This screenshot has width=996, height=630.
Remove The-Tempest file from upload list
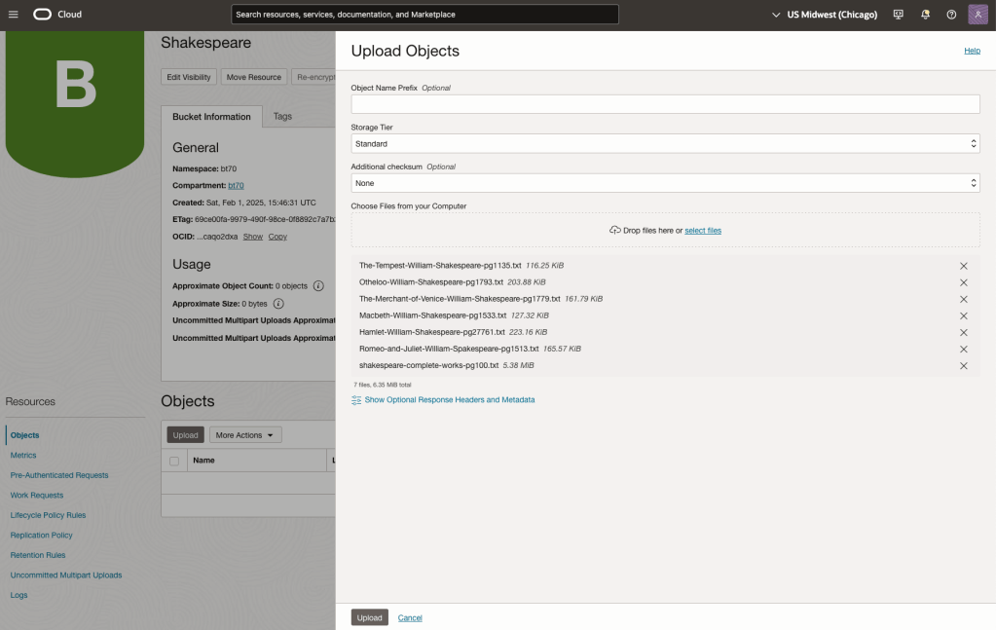(x=964, y=266)
